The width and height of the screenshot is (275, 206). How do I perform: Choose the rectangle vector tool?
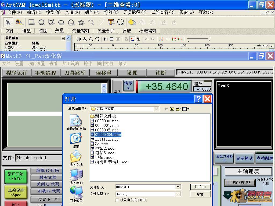(32, 22)
